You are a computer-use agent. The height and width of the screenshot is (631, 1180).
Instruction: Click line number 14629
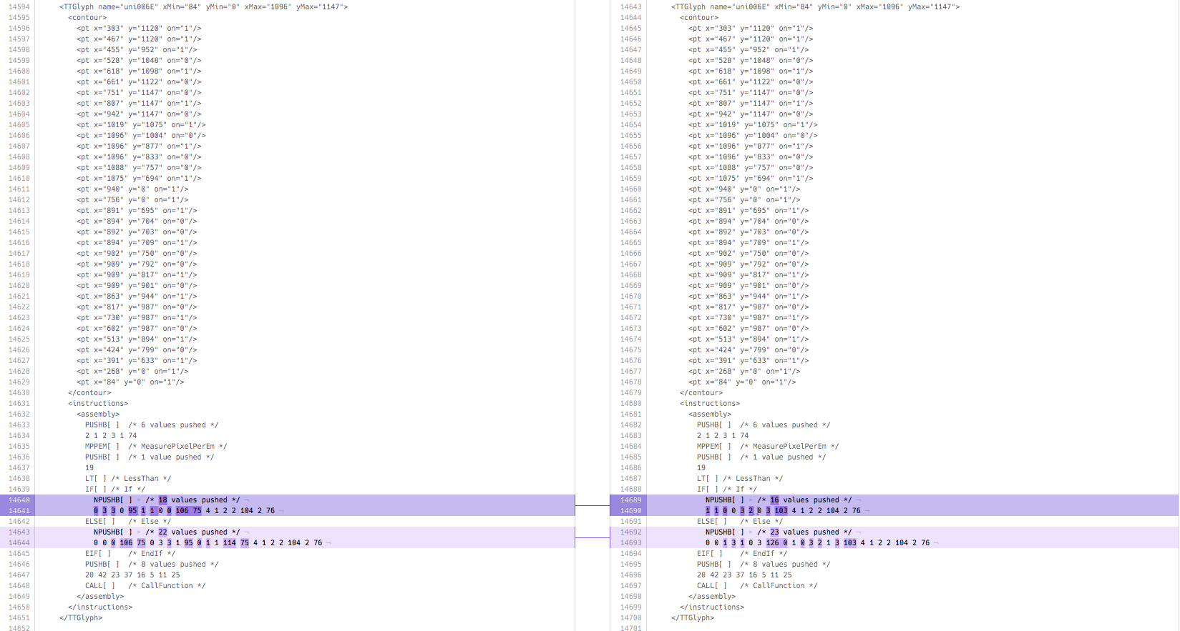click(19, 382)
